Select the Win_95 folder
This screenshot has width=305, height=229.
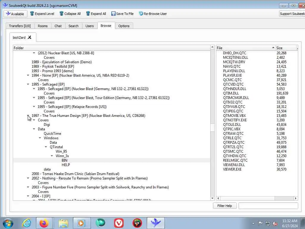tap(61, 151)
